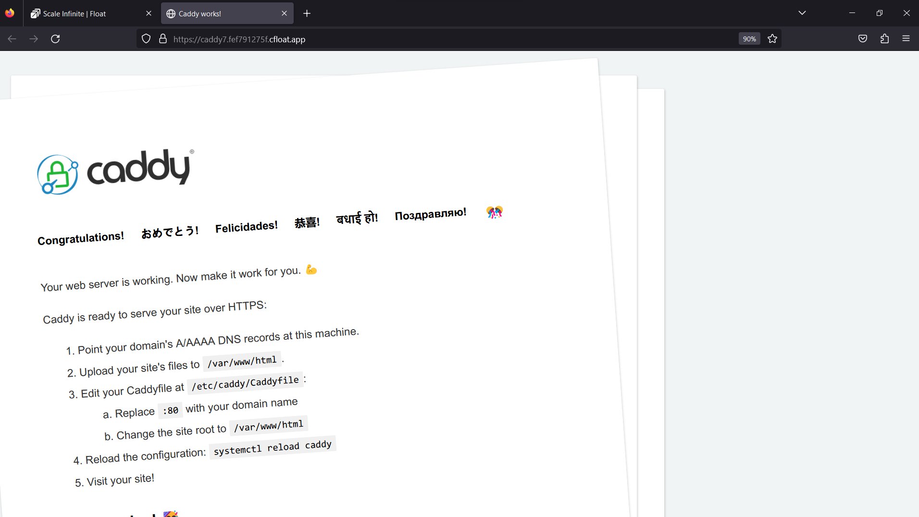Click the बधाई हो! greeting
This screenshot has width=919, height=517.
357,218
